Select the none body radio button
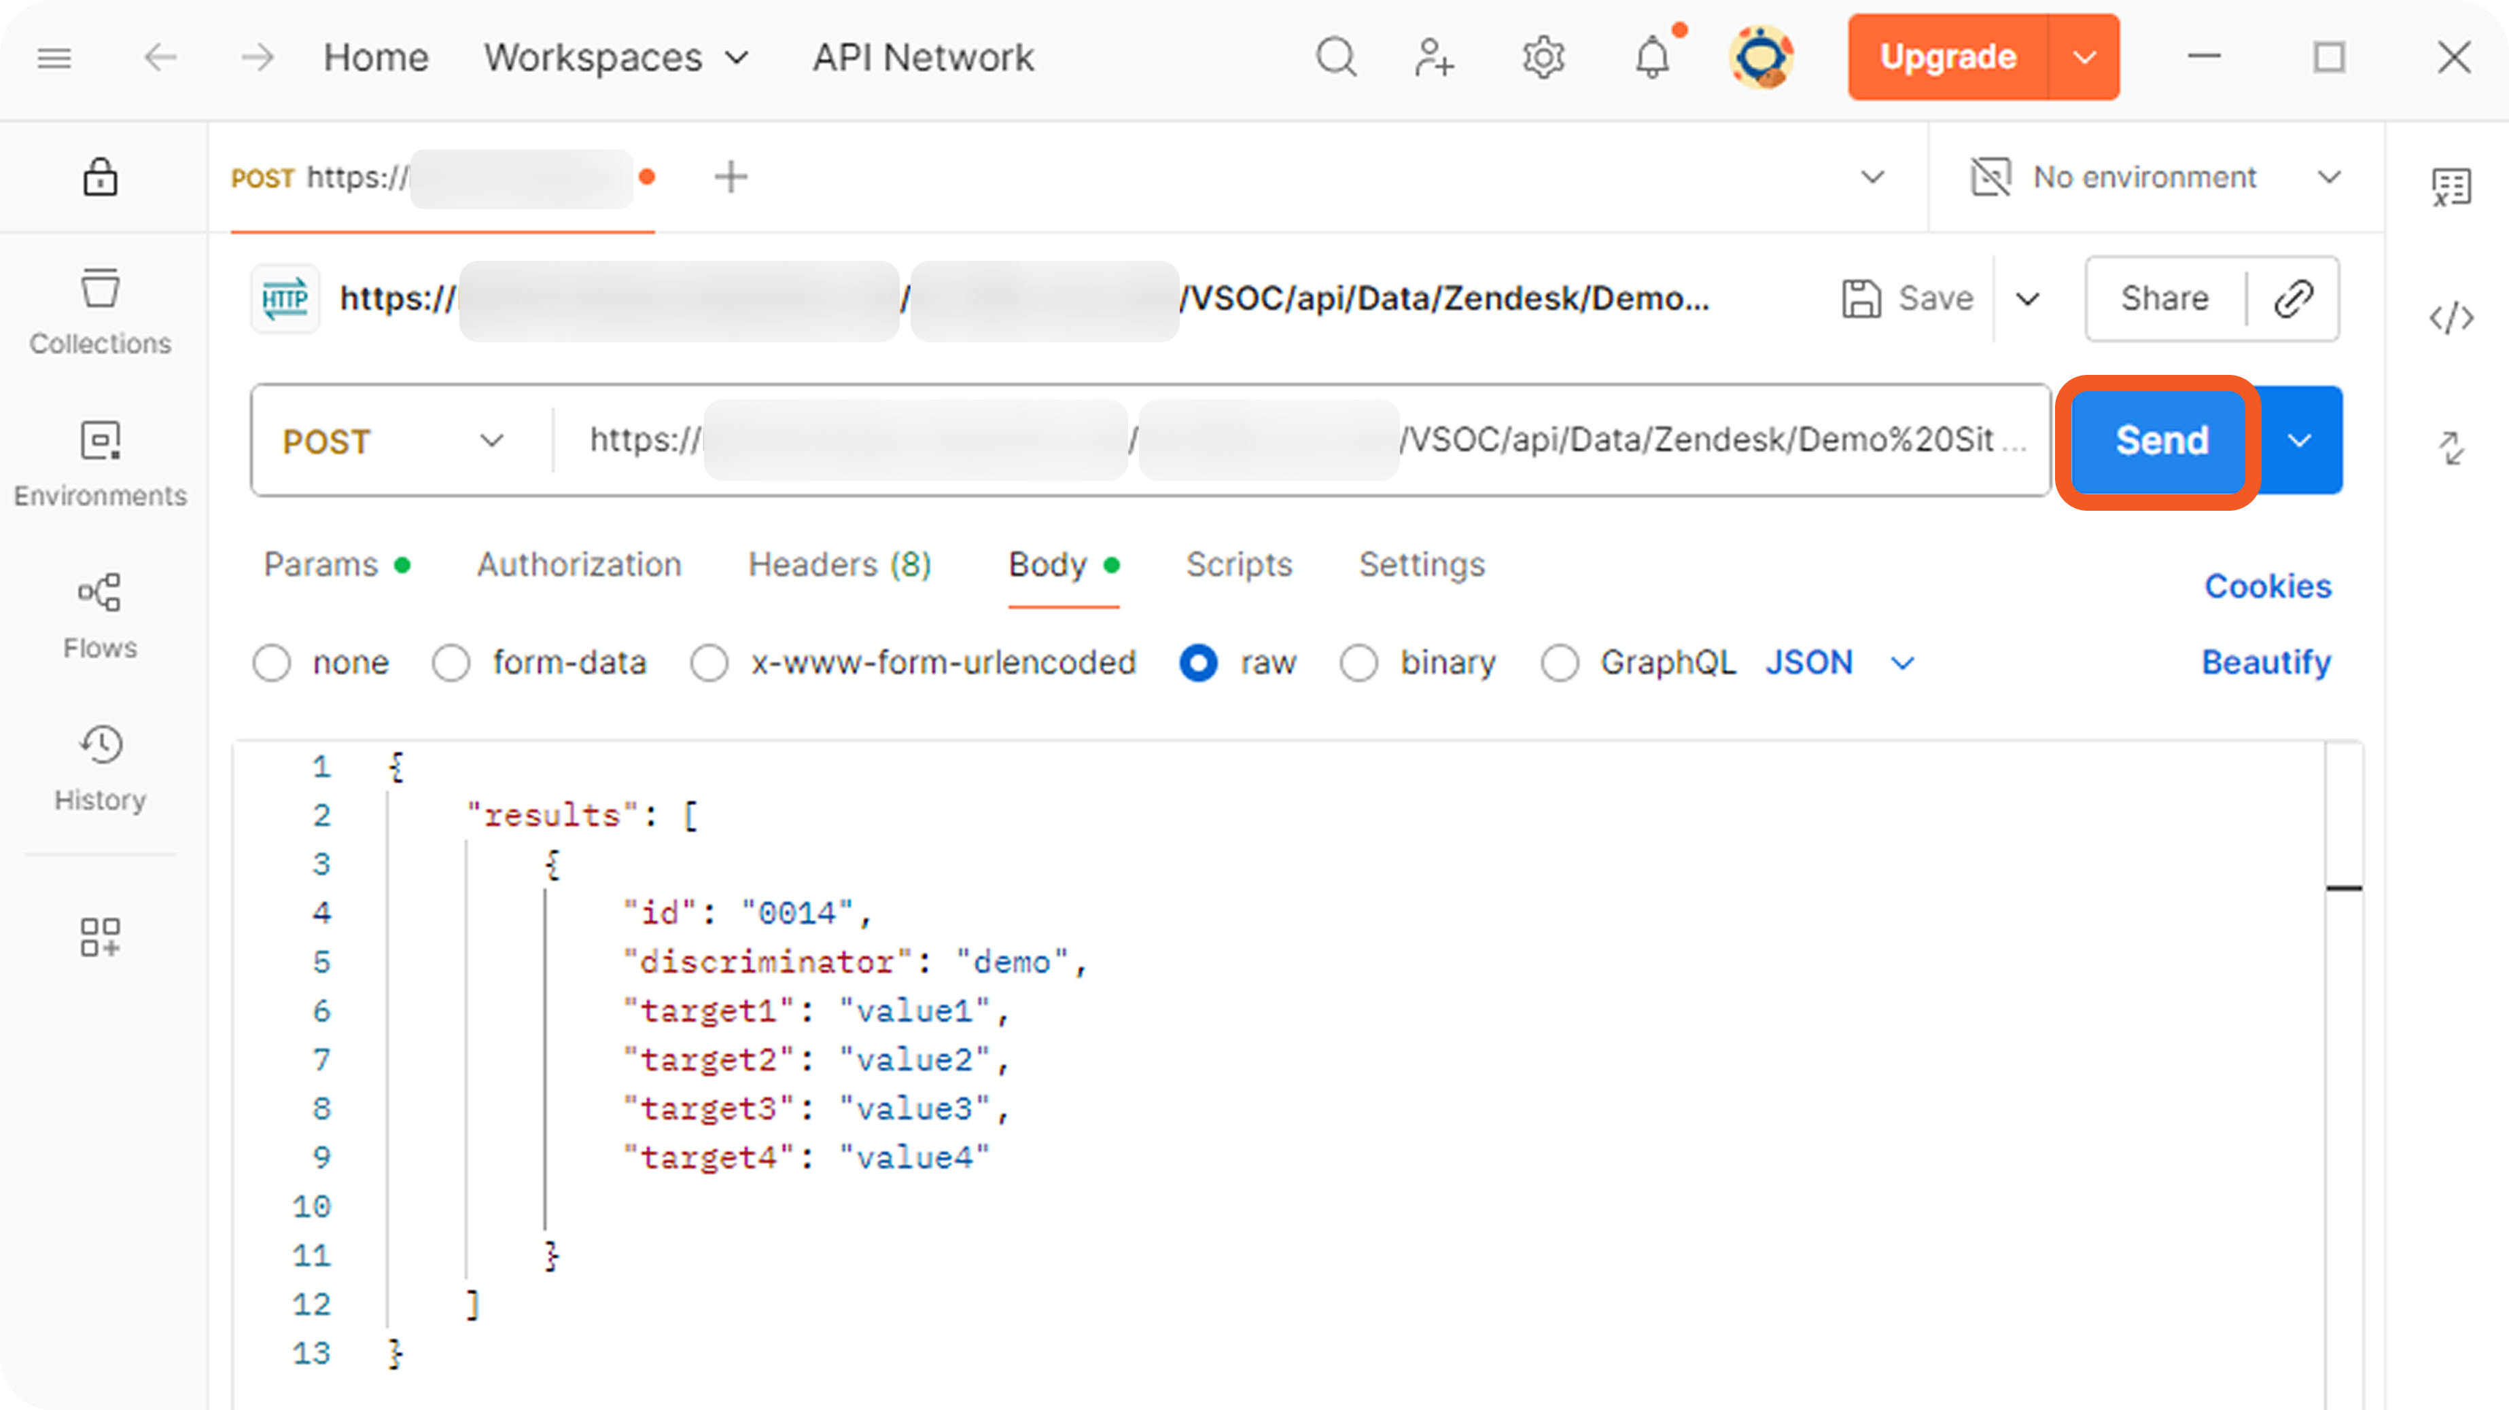 [272, 663]
